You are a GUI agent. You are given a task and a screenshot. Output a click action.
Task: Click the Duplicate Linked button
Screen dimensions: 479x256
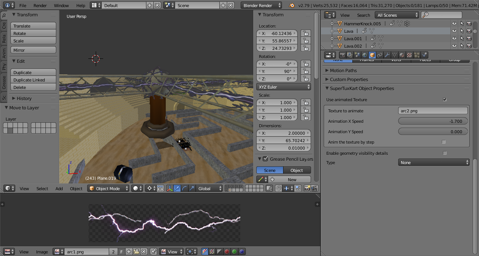point(33,80)
